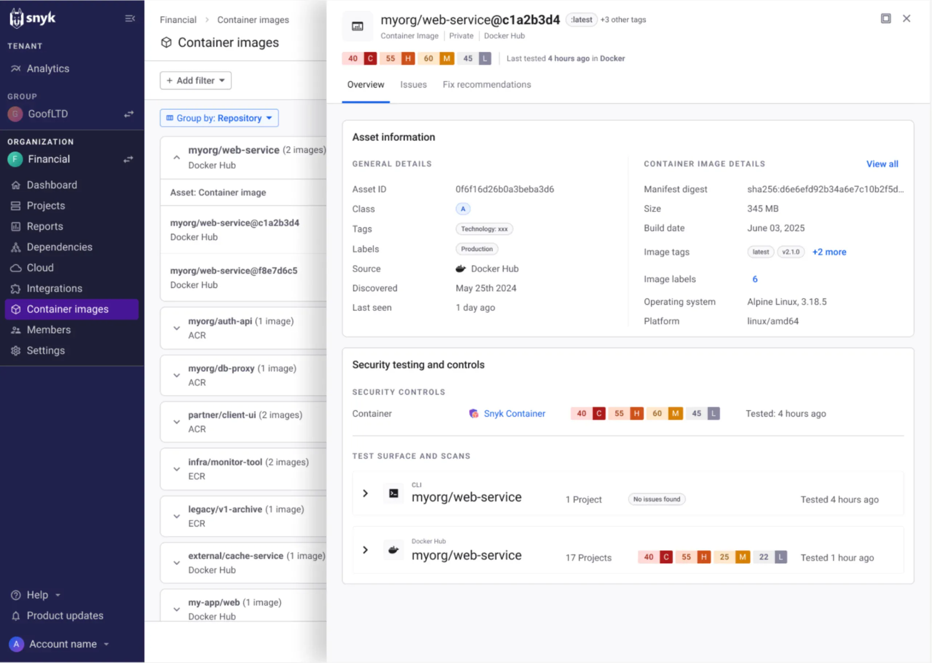Screen dimensions: 932x663
Task: Expand the CLI myorg/web-service scan row
Action: (365, 493)
